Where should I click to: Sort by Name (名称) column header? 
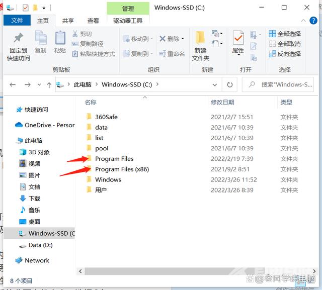point(91,102)
